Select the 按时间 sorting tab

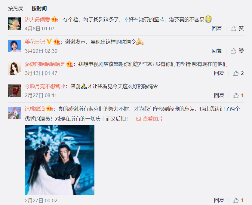pos(39,8)
